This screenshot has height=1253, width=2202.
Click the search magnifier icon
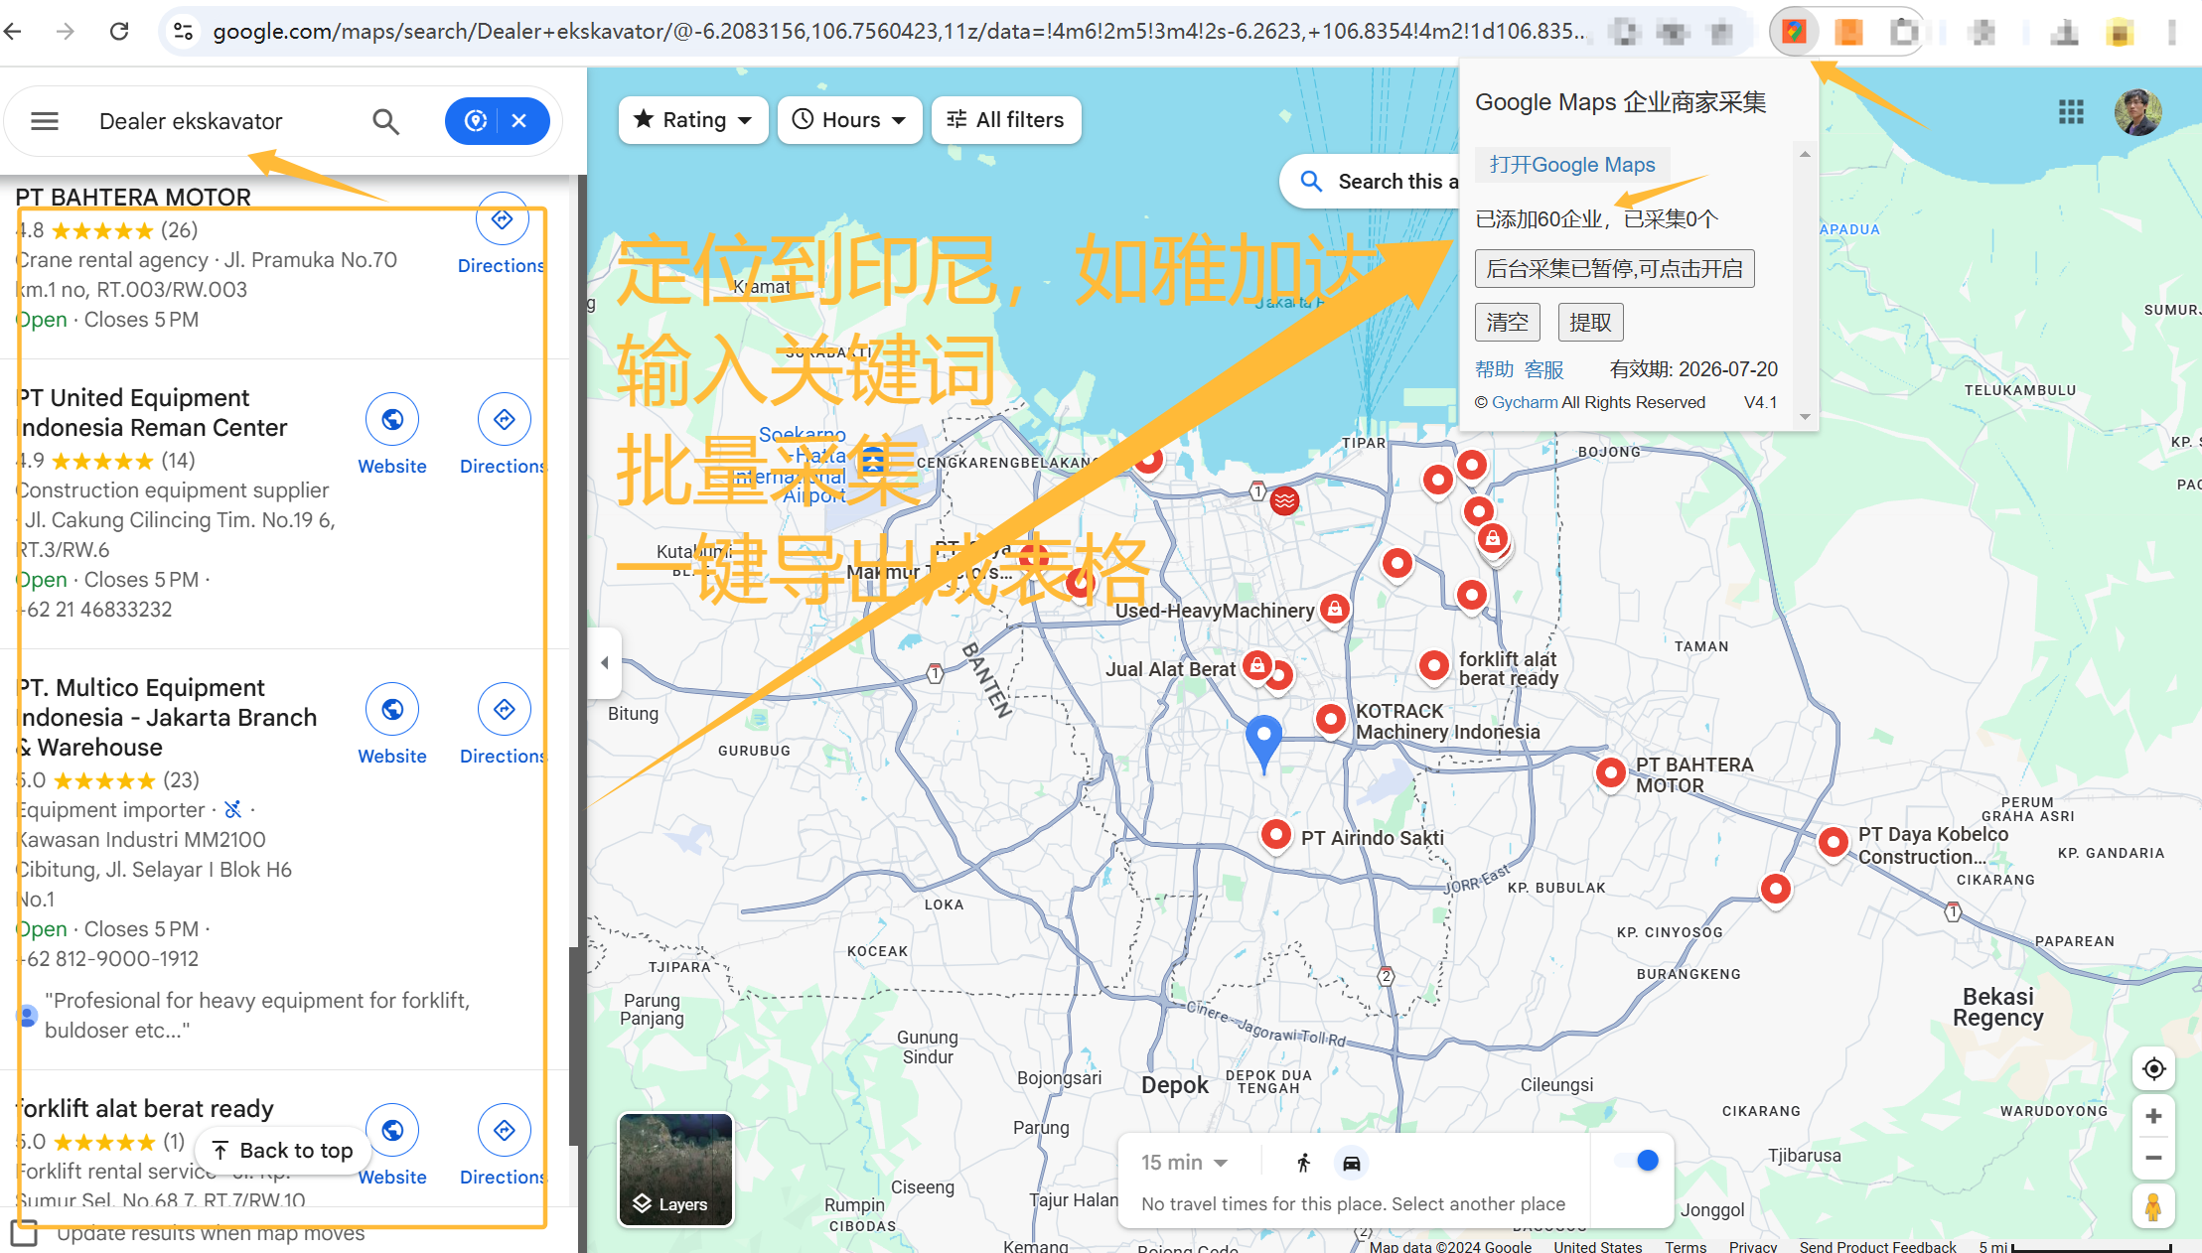click(385, 121)
